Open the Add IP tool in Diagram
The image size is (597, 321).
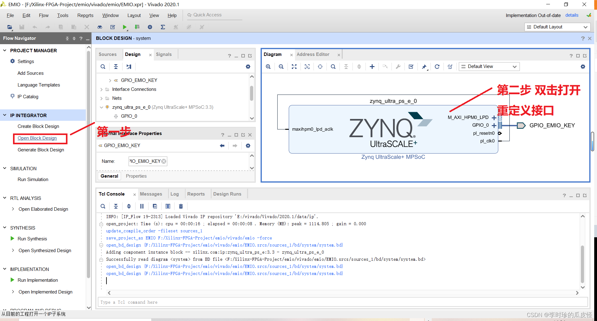coord(372,66)
